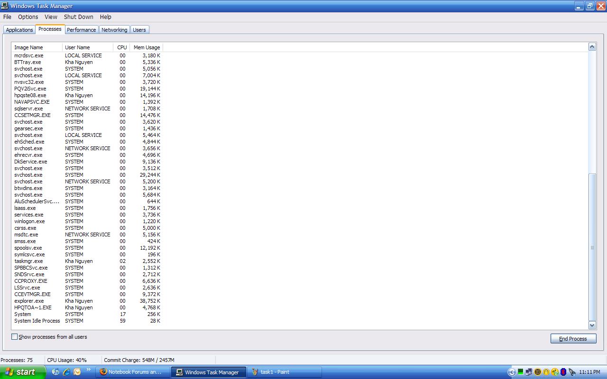This screenshot has width=607, height=379.
Task: Select the Processes tab
Action: click(50, 29)
